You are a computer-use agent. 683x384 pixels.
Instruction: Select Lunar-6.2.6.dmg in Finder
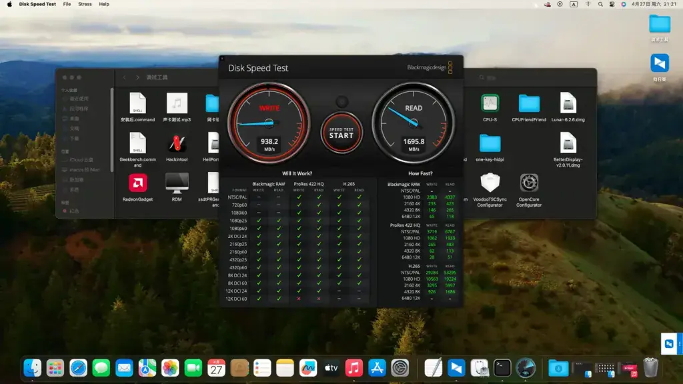point(568,107)
